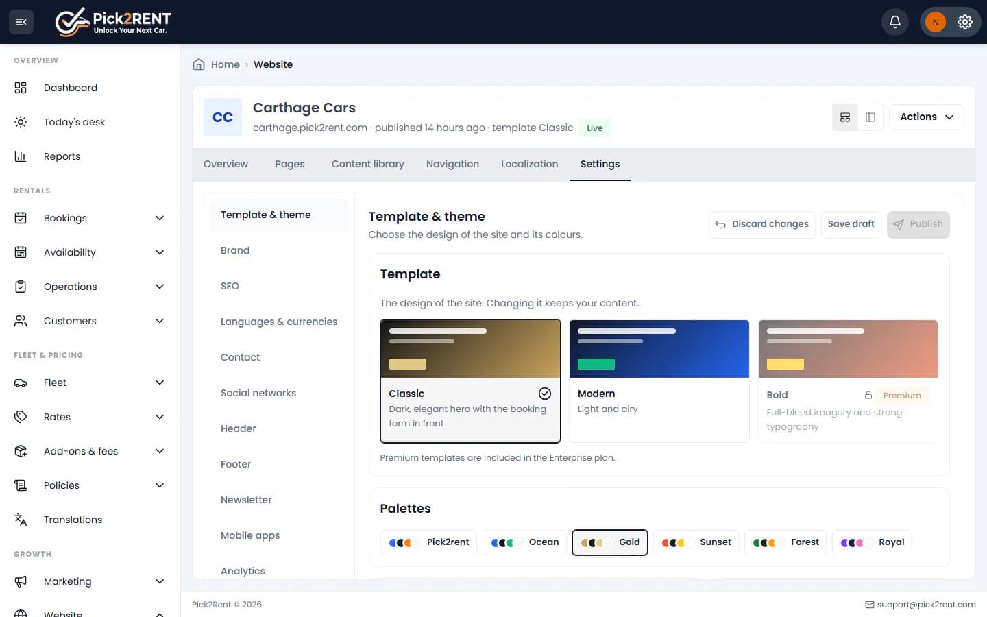
Task: Open the settings gear in the top bar
Action: coord(965,22)
